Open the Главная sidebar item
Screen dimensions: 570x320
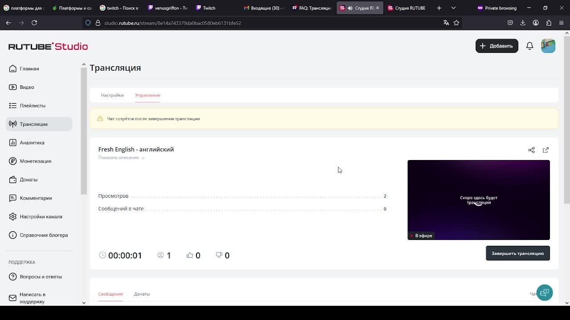tap(39, 68)
